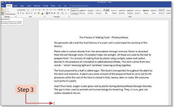Apply the Heading 2 style
The image size is (175, 107).
click(98, 12)
